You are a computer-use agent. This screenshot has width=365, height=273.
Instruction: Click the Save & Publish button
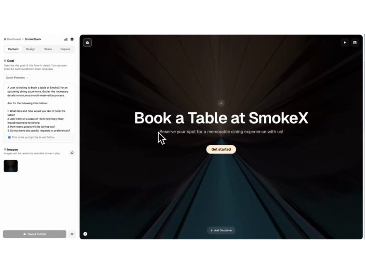point(35,234)
